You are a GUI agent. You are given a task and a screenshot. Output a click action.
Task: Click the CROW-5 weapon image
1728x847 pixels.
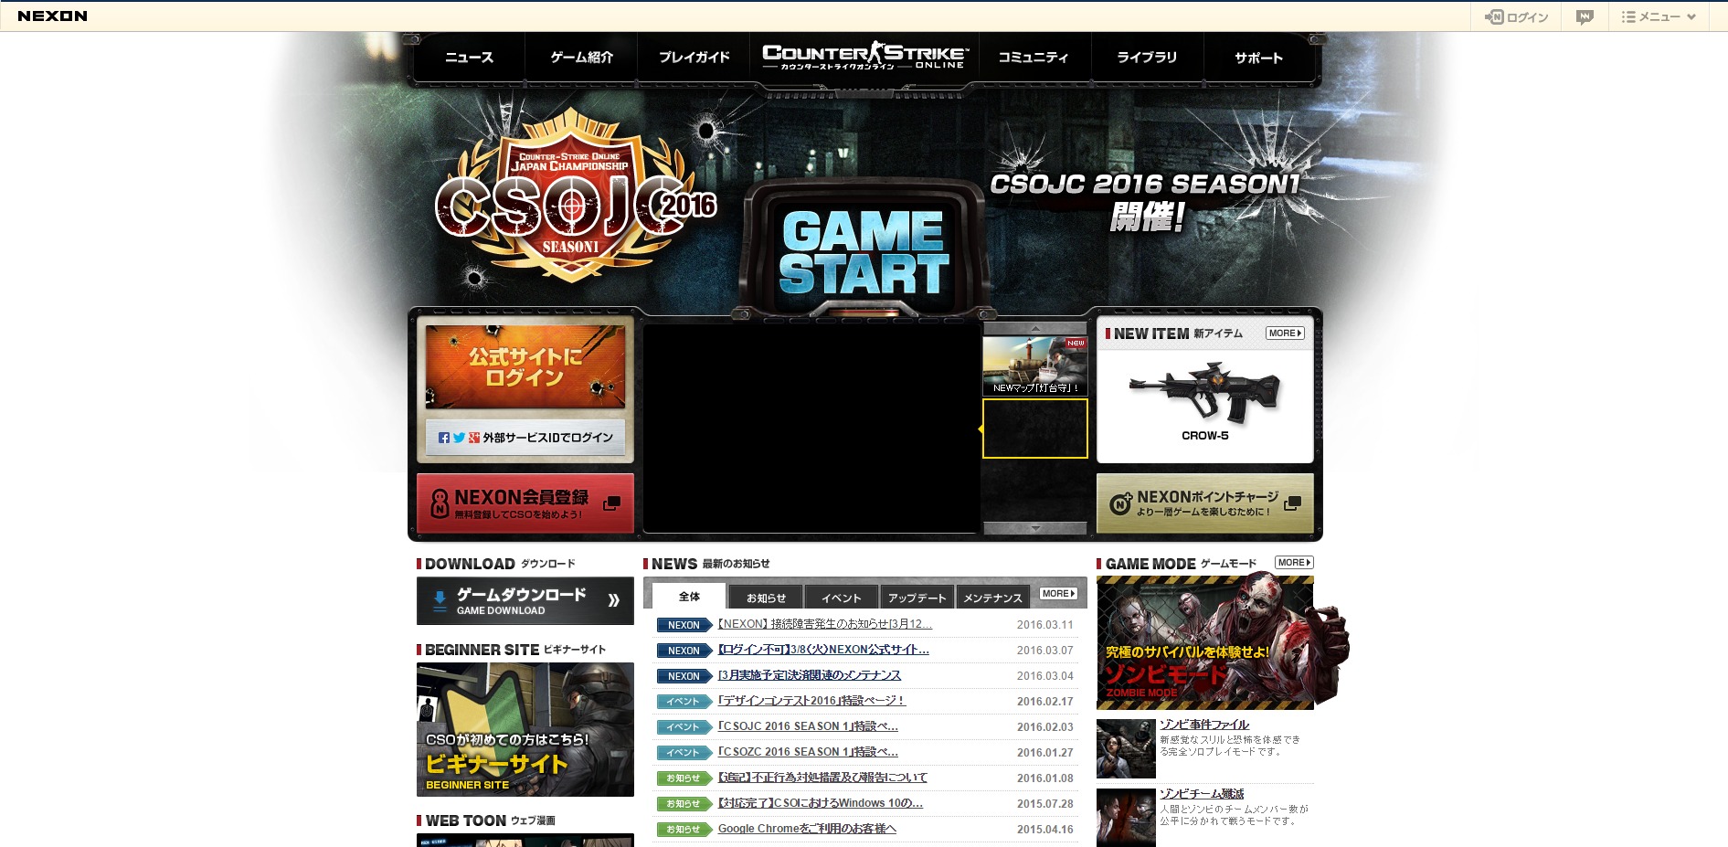pyautogui.click(x=1204, y=394)
